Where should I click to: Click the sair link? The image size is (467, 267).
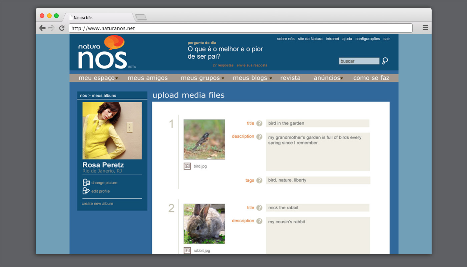[387, 39]
